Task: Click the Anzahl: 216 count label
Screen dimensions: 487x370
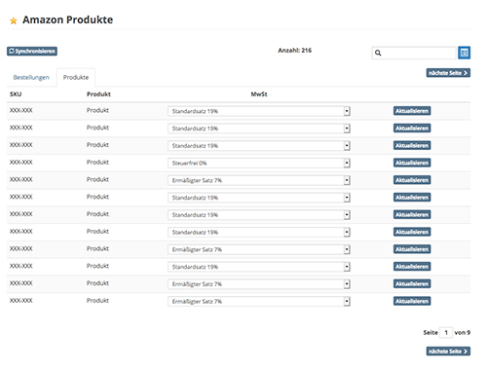Action: click(x=294, y=51)
